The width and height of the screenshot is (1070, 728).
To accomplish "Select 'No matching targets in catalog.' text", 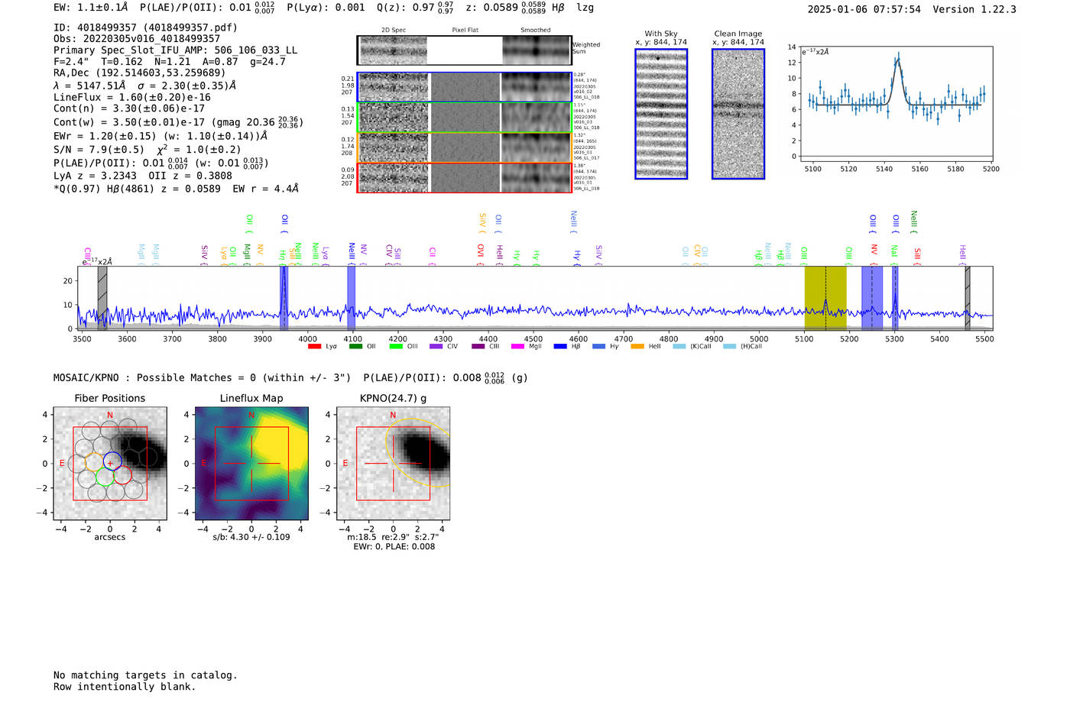I will coord(145,675).
